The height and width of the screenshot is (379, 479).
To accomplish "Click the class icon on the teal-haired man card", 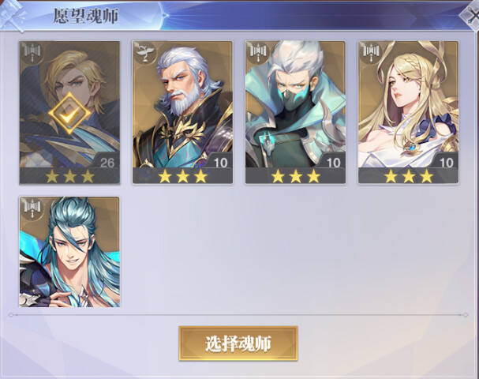I will coord(32,208).
